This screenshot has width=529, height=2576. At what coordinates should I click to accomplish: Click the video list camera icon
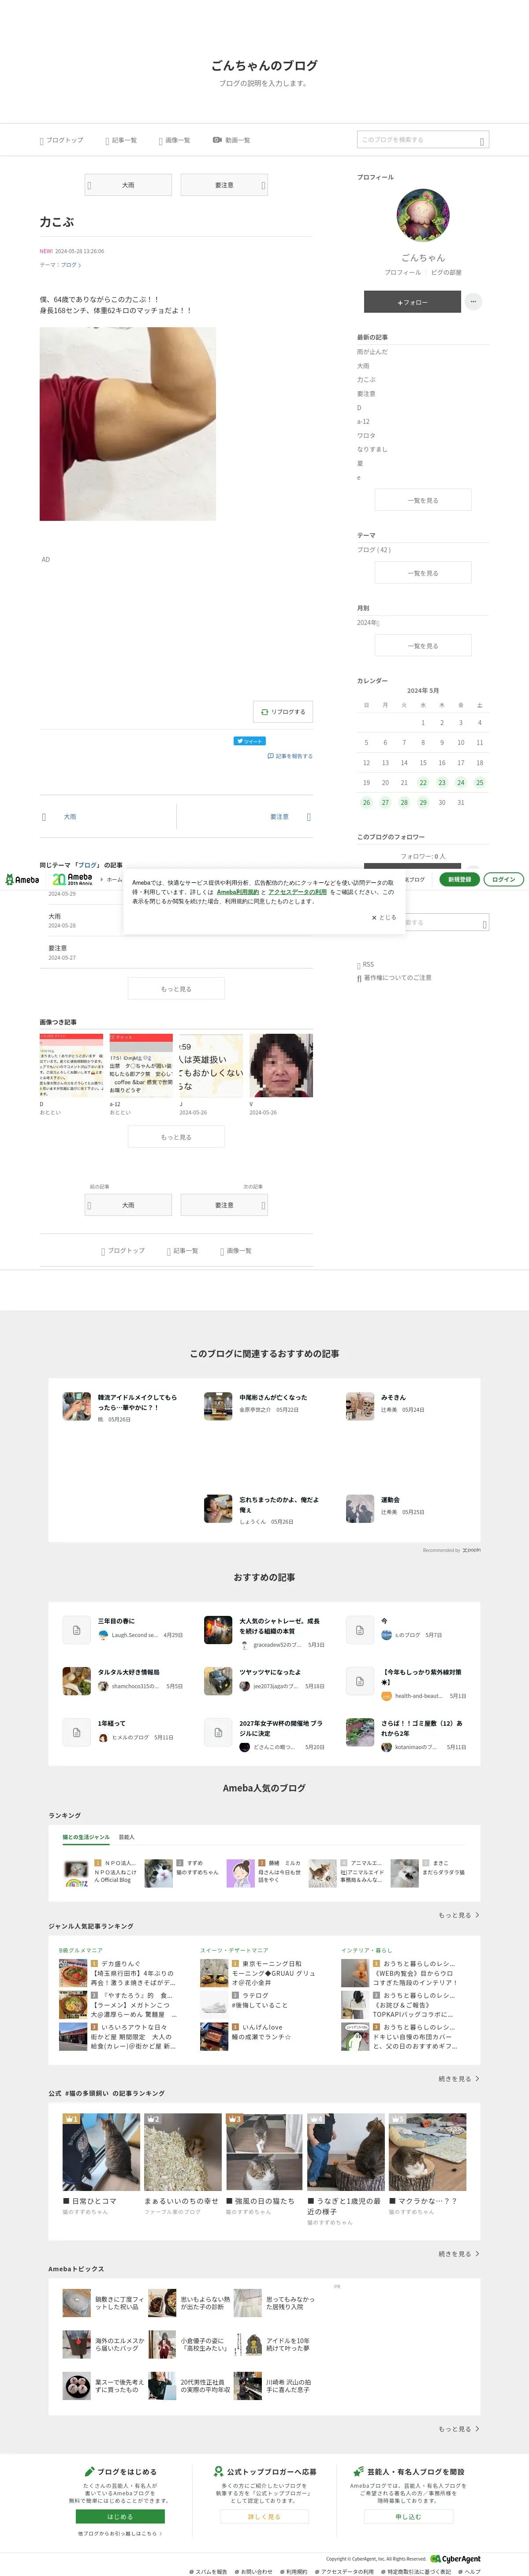click(217, 140)
